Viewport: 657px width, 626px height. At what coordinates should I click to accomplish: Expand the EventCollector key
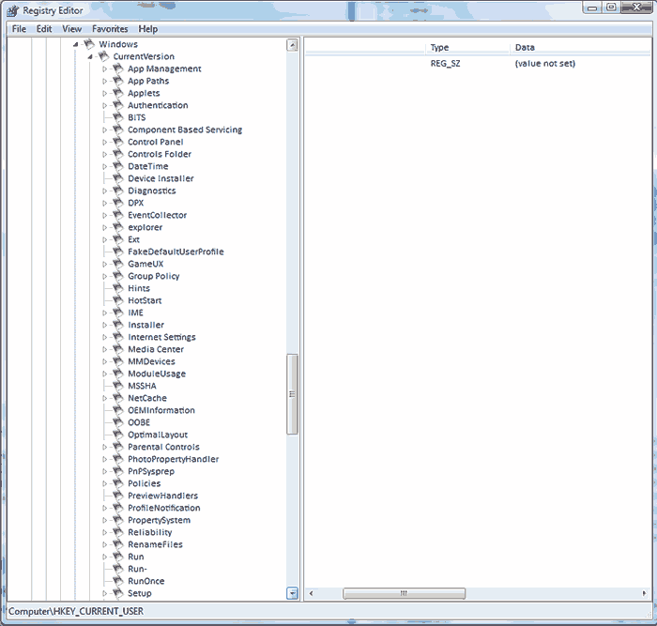pyautogui.click(x=105, y=215)
